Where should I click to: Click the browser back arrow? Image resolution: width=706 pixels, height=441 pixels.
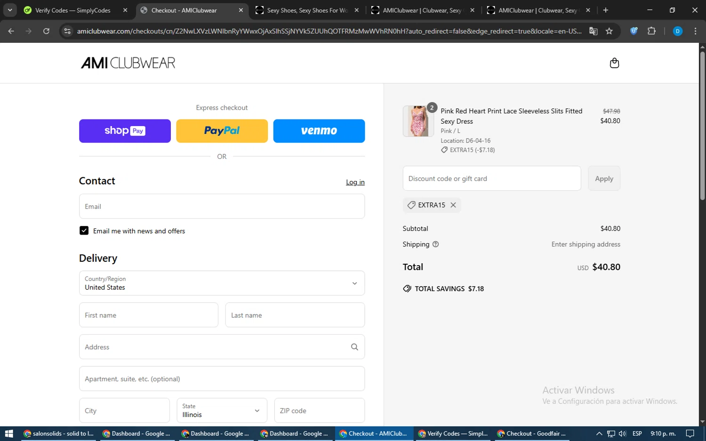(x=11, y=31)
